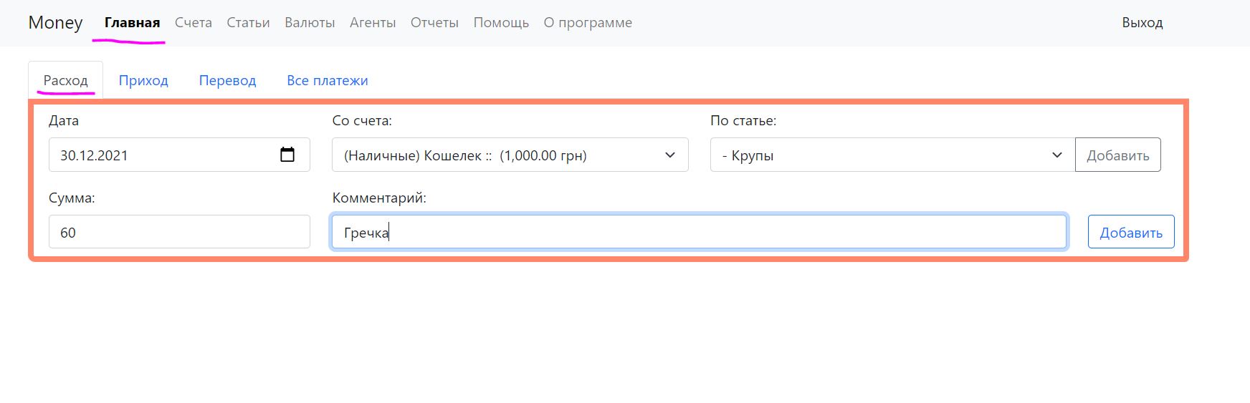Switch to the Приход tab
1250x403 pixels.
click(x=143, y=80)
